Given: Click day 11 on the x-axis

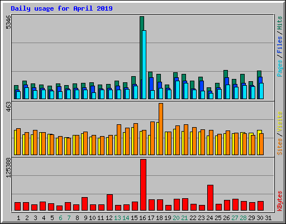Looking at the screenshot, I should click(x=101, y=218).
